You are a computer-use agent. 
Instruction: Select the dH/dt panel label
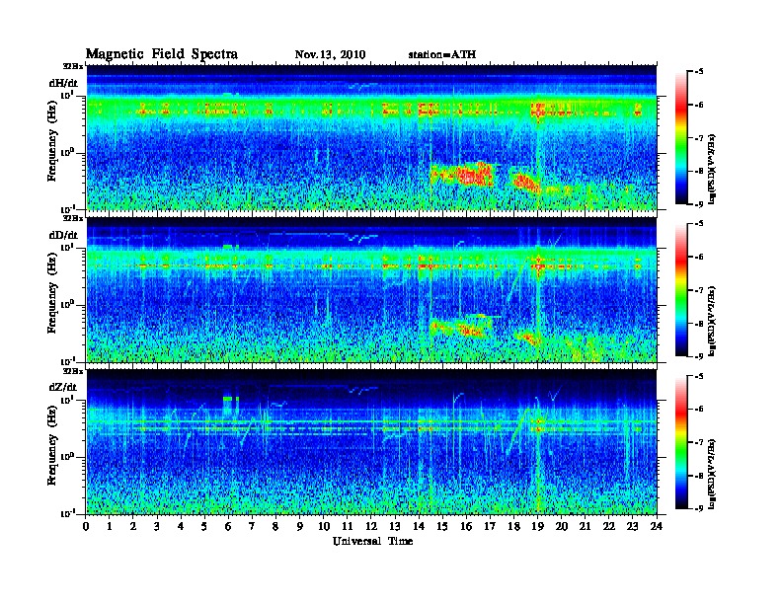(x=63, y=83)
